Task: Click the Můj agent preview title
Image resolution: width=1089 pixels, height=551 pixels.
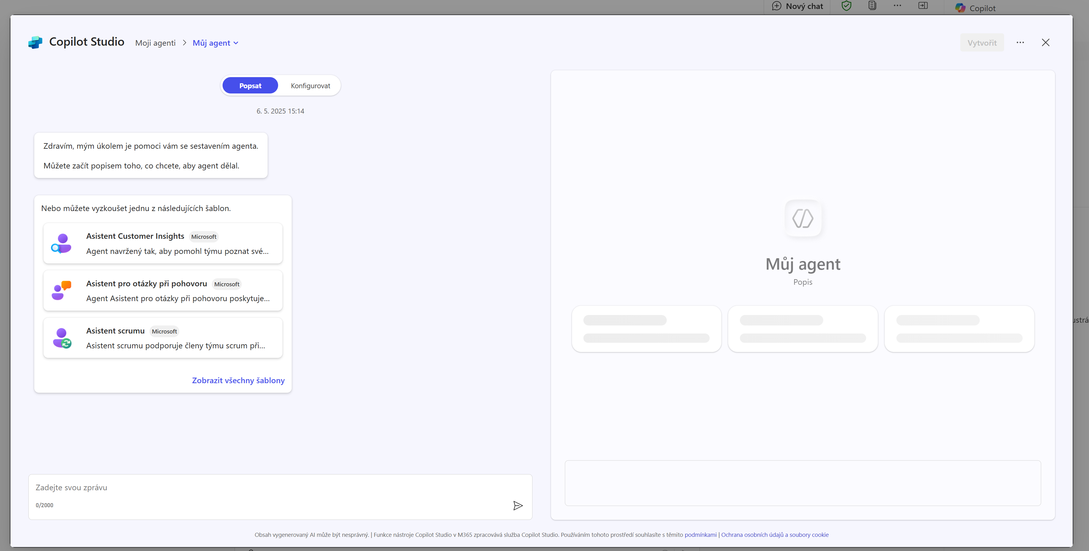Action: click(803, 264)
